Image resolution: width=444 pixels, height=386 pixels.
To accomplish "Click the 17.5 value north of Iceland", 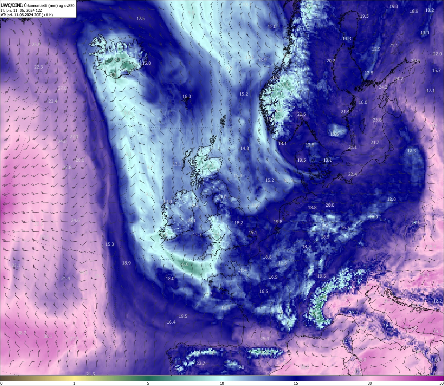I will [140, 19].
